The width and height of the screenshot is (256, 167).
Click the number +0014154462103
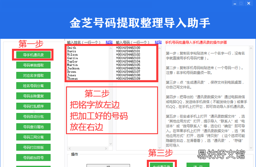128,58
